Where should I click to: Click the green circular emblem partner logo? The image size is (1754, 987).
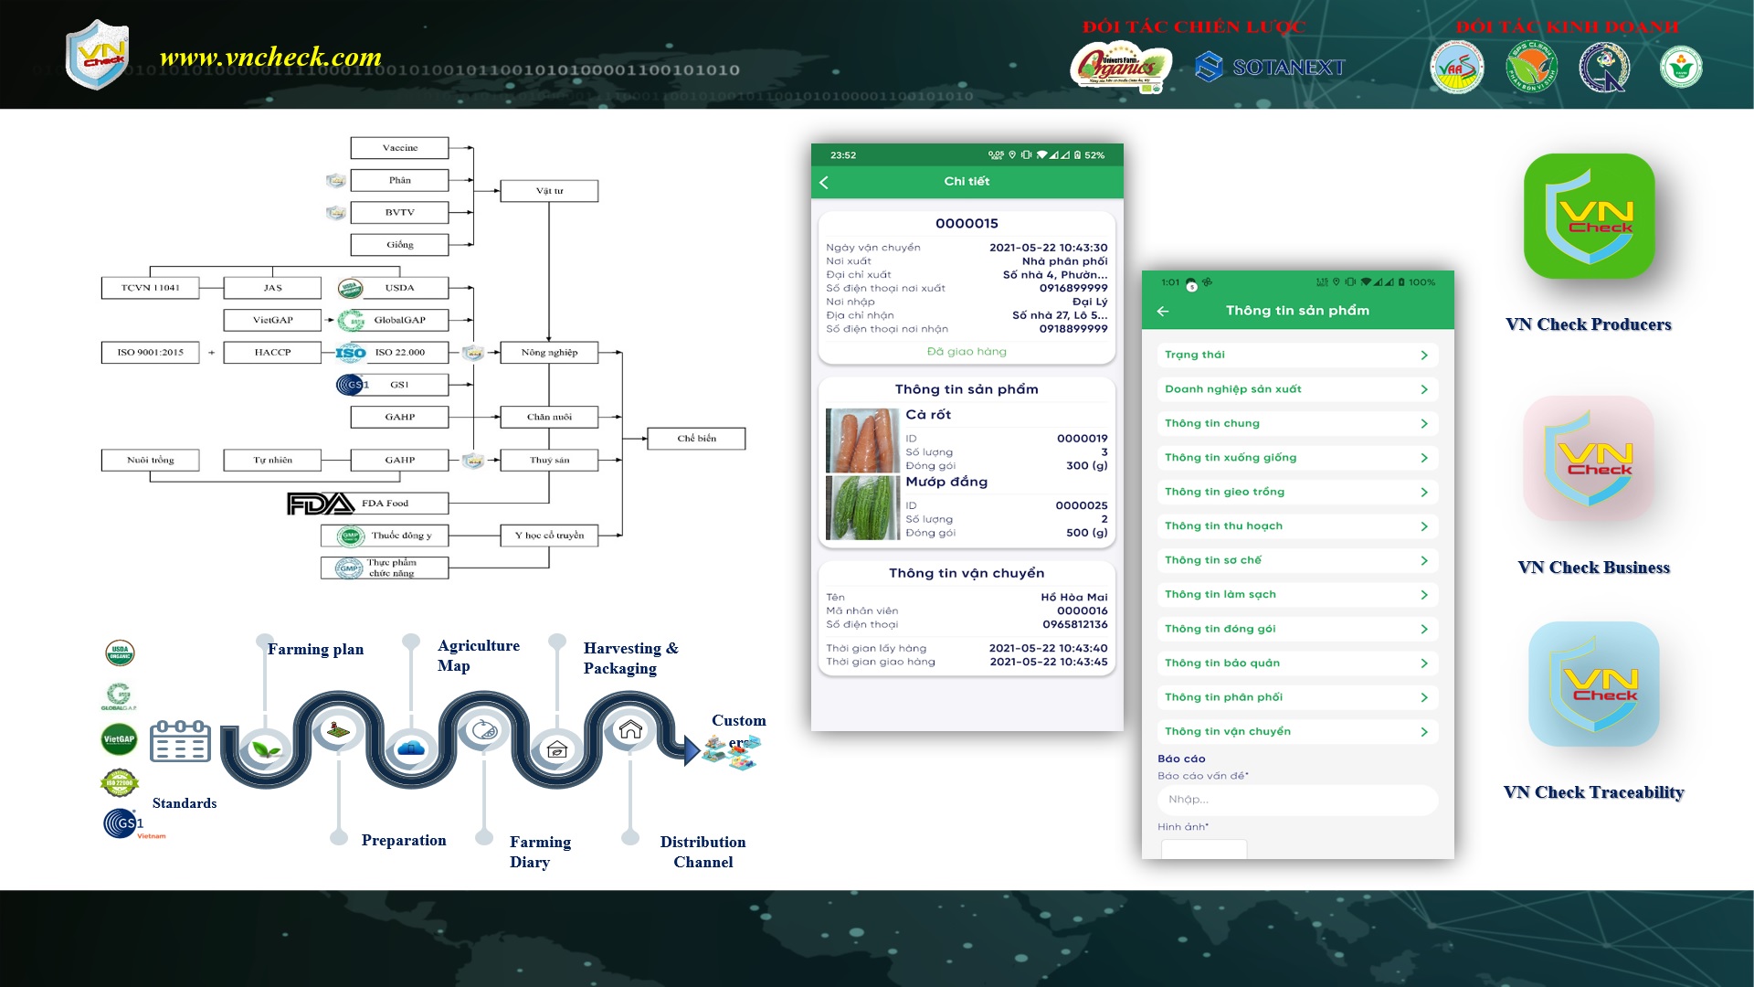(x=1681, y=68)
